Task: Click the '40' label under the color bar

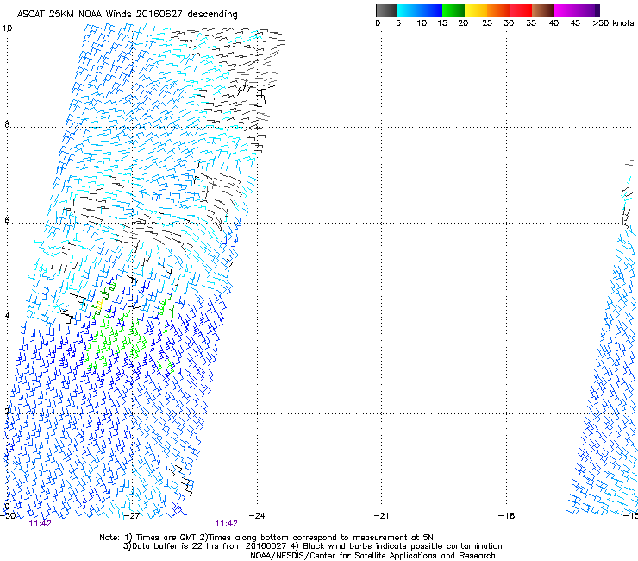Action: [x=554, y=23]
